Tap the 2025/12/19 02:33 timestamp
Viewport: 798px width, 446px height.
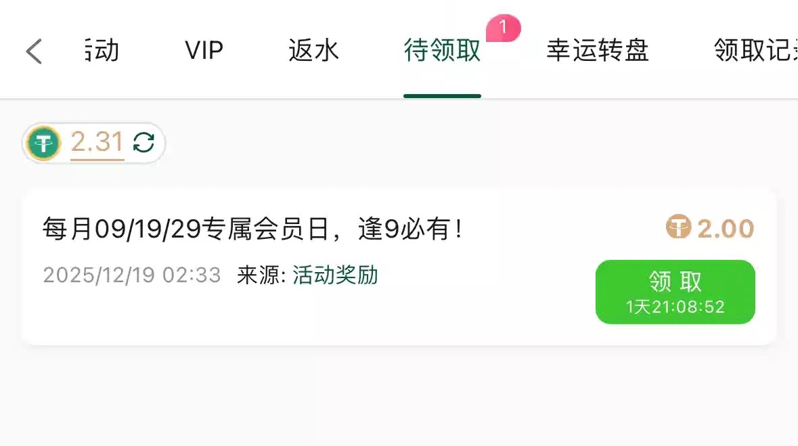click(x=132, y=275)
